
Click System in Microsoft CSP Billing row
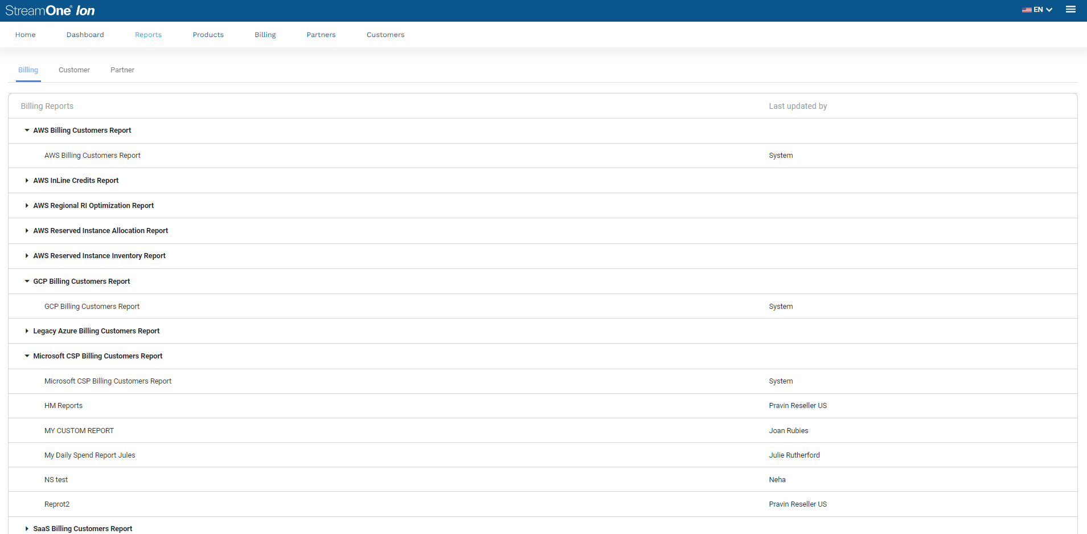coord(781,381)
